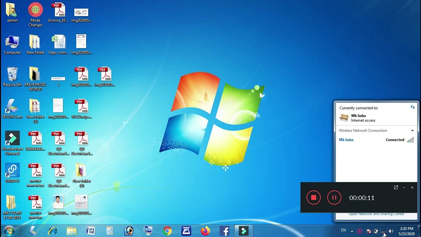This screenshot has height=237, width=421.
Task: Show hidden tray icons arrow
Action: [352, 231]
